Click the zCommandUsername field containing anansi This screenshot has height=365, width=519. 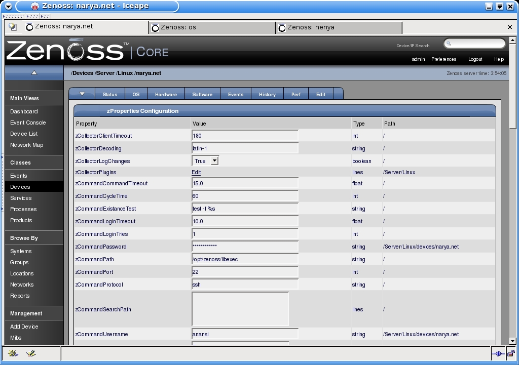tap(245, 334)
